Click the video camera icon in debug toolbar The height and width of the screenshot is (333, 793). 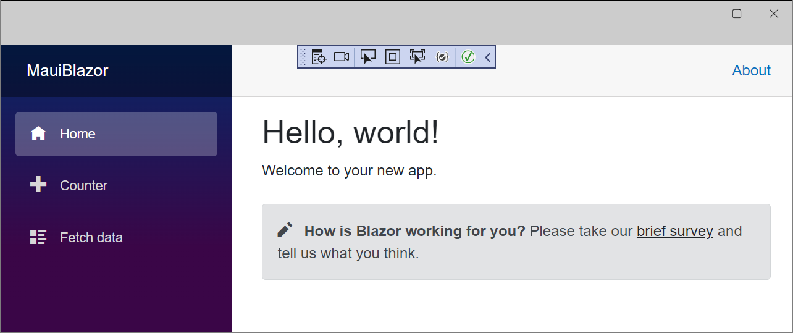[x=342, y=57]
